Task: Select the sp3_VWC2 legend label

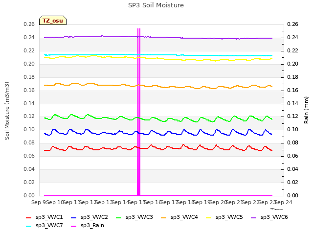Action: point(94,217)
